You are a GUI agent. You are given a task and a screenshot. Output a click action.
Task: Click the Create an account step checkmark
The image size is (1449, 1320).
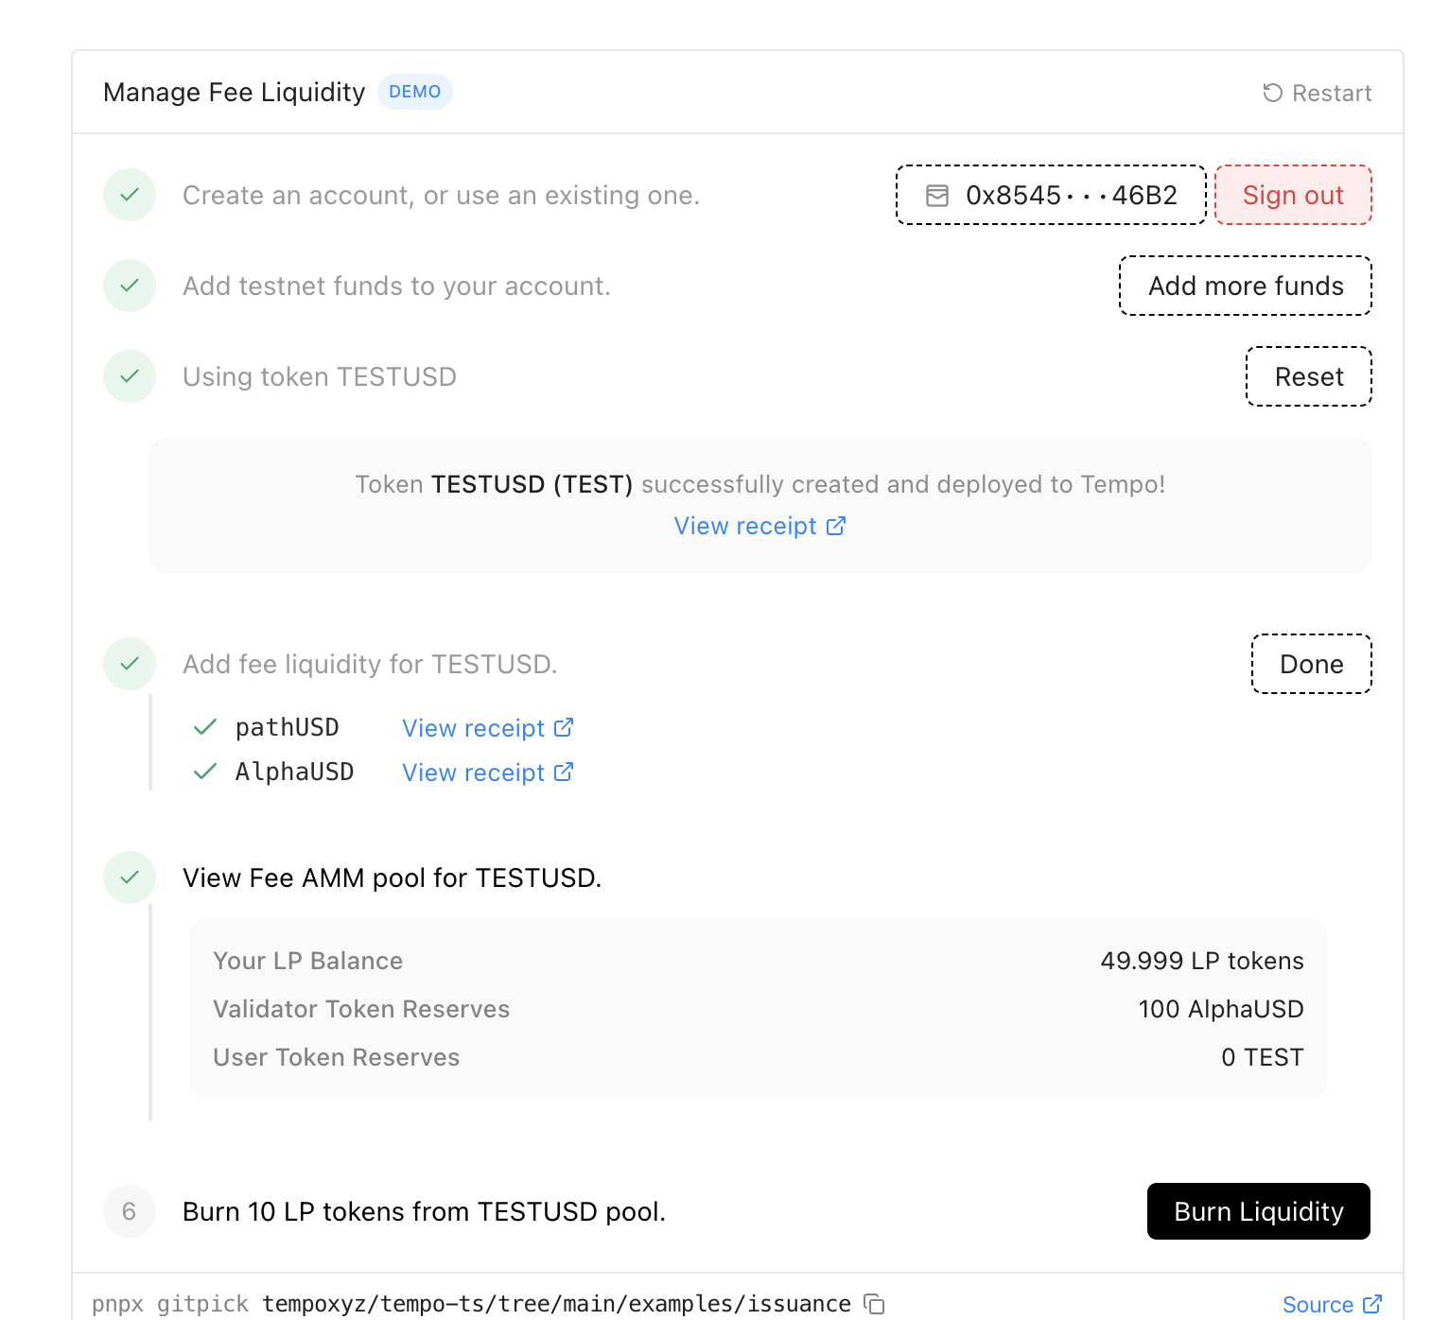(x=130, y=195)
